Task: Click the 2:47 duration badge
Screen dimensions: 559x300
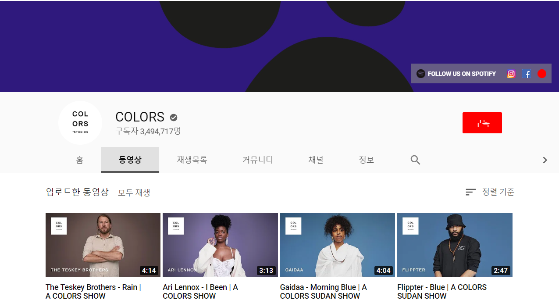Action: pos(501,271)
